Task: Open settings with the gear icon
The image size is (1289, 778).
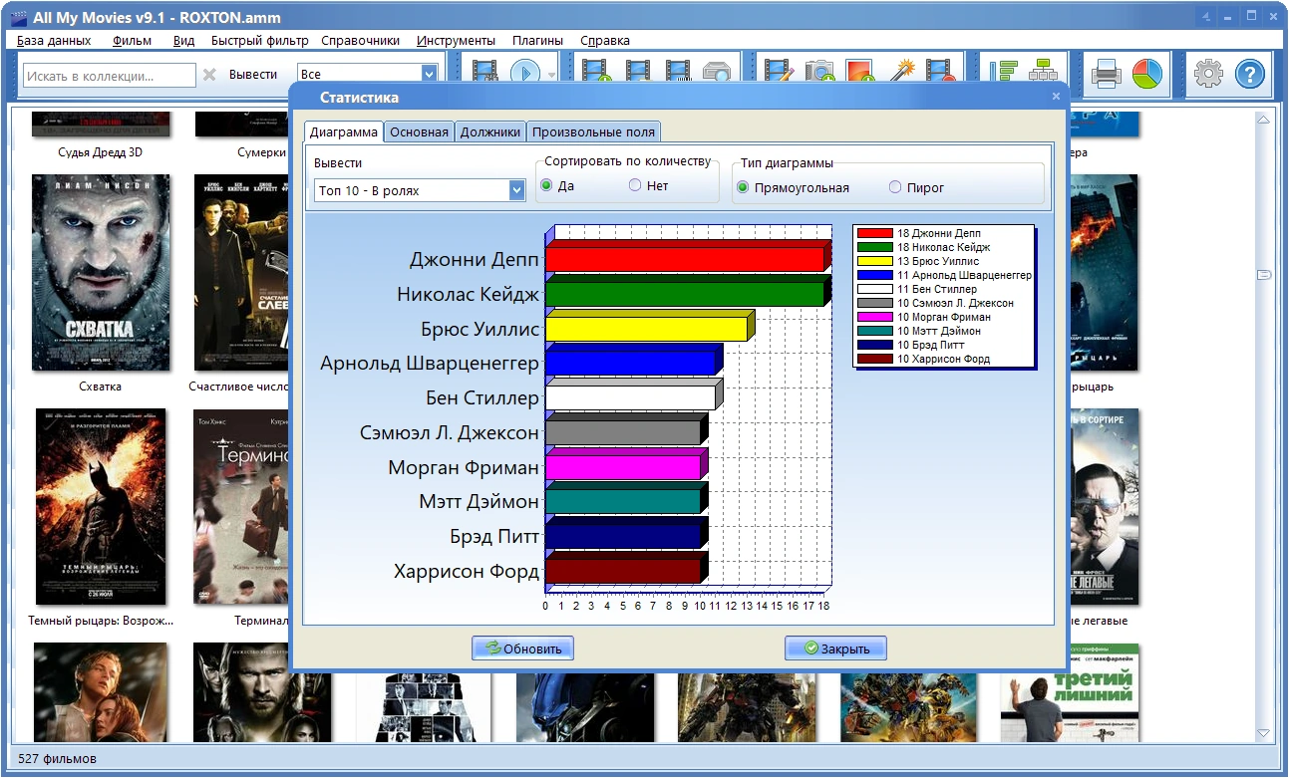Action: point(1208,74)
